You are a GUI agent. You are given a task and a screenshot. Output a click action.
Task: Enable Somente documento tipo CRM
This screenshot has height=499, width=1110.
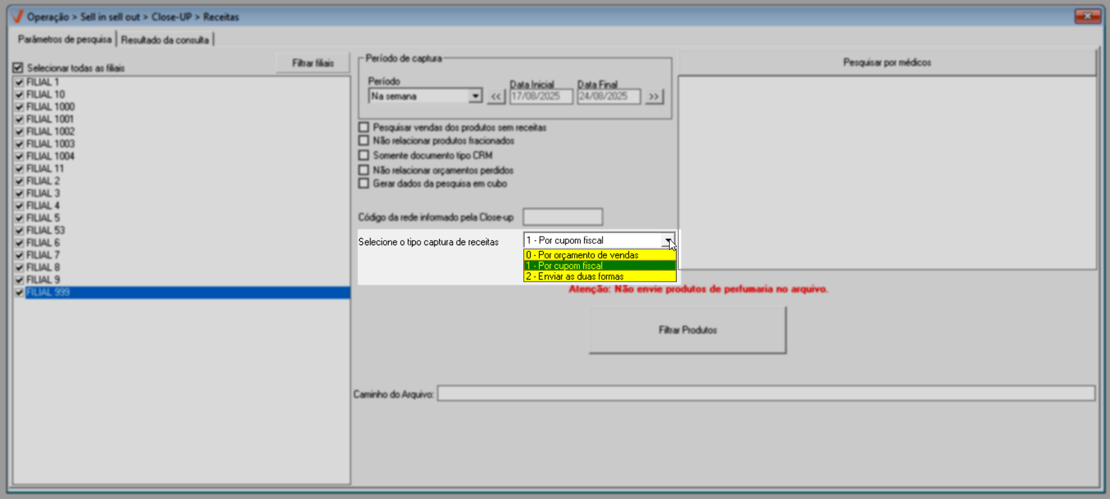pos(364,156)
